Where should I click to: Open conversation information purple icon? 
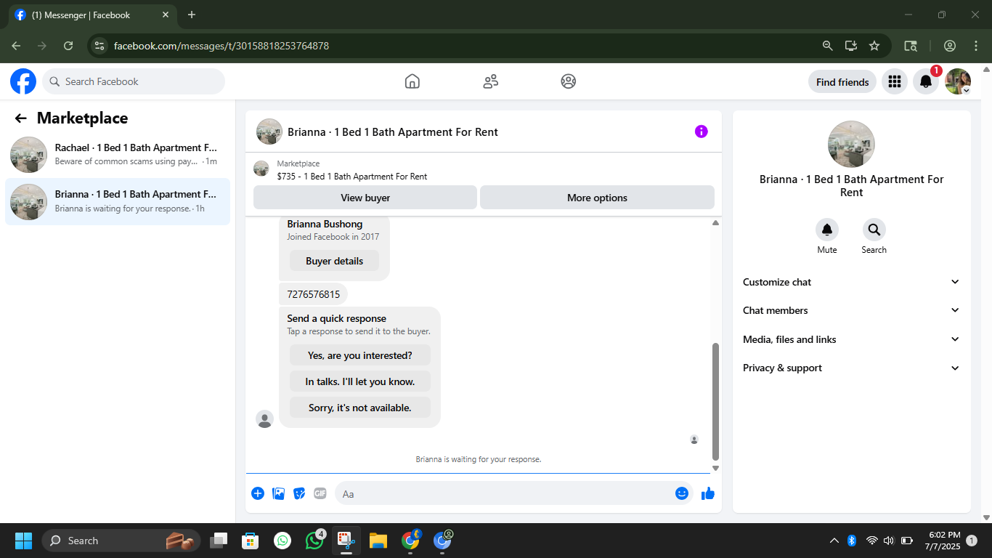[x=701, y=132]
